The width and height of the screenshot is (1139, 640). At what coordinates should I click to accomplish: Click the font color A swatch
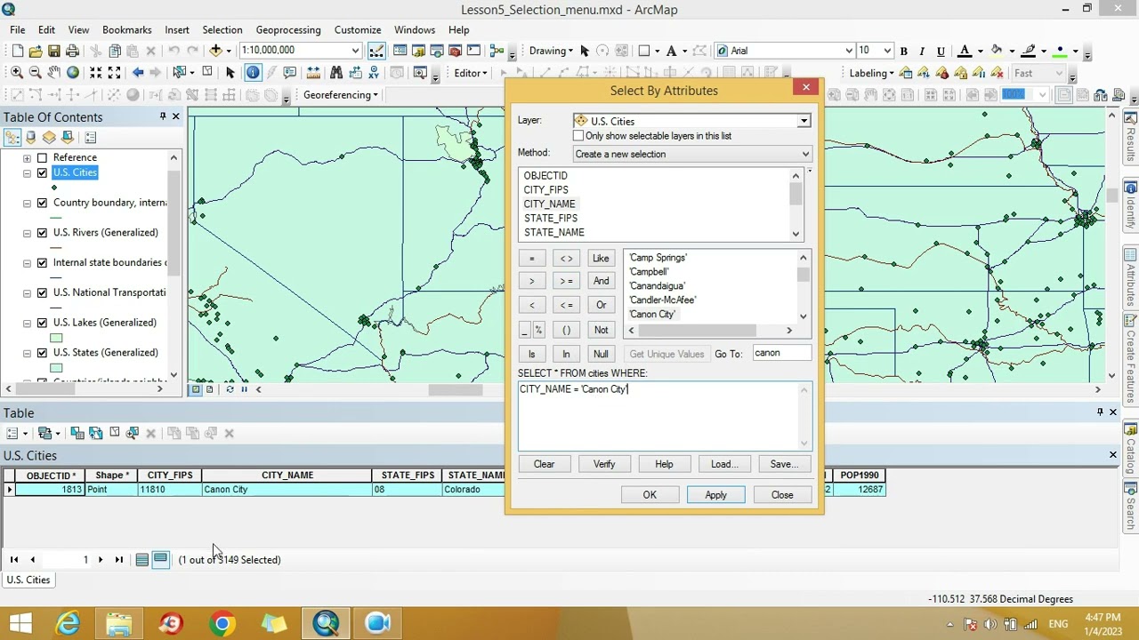coord(964,51)
